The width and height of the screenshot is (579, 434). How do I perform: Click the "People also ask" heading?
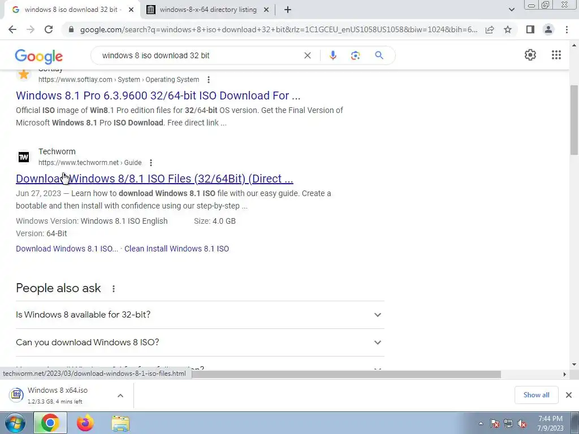pos(58,288)
